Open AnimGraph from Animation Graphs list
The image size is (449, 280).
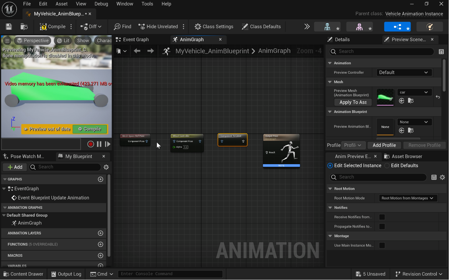30,223
